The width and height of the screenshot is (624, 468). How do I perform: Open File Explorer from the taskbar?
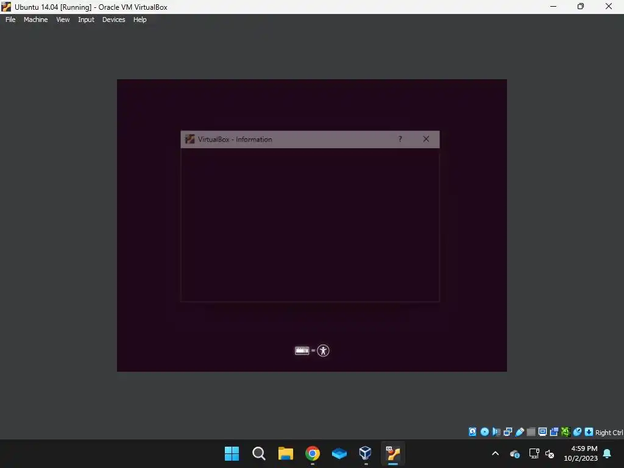click(285, 453)
